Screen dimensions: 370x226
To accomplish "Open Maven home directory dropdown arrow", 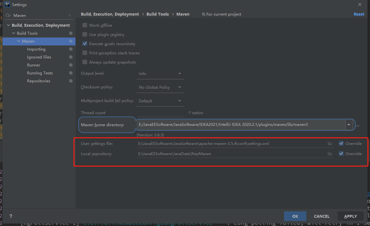I will [349, 125].
